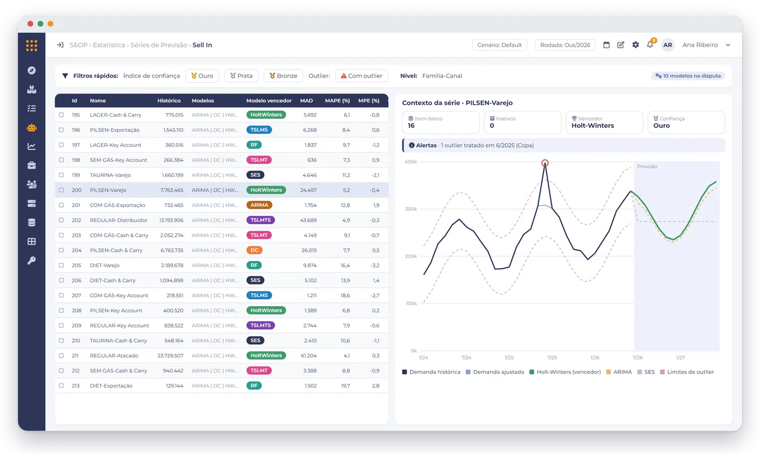Check the LAGER-Cash & Carry row checkbox
The image size is (760, 454).
[x=61, y=115]
